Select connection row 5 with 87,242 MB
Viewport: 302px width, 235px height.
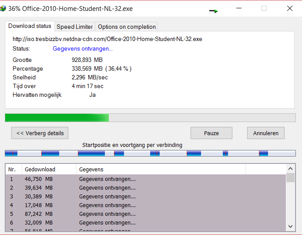pyautogui.click(x=146, y=214)
